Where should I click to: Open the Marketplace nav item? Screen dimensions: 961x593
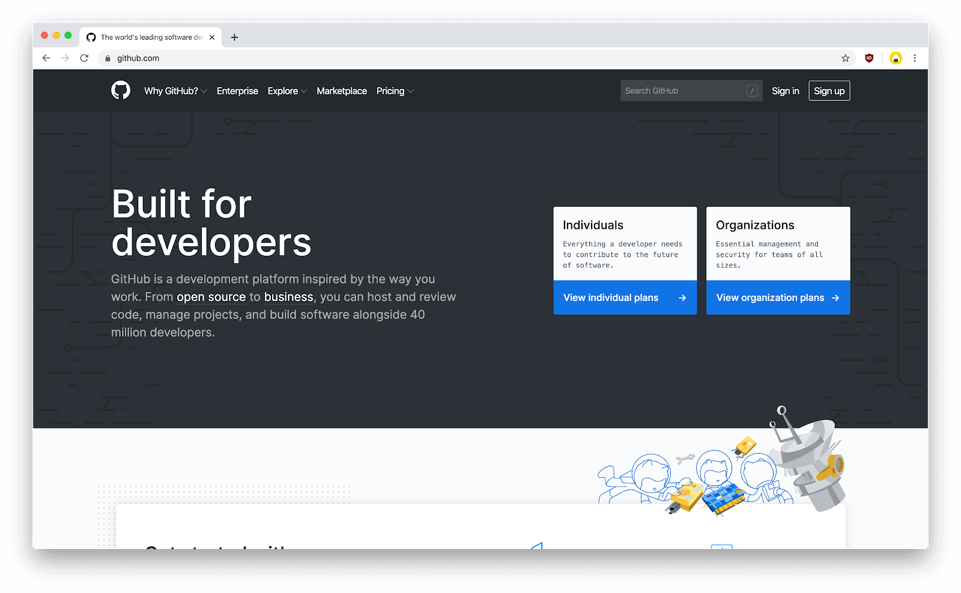[342, 91]
